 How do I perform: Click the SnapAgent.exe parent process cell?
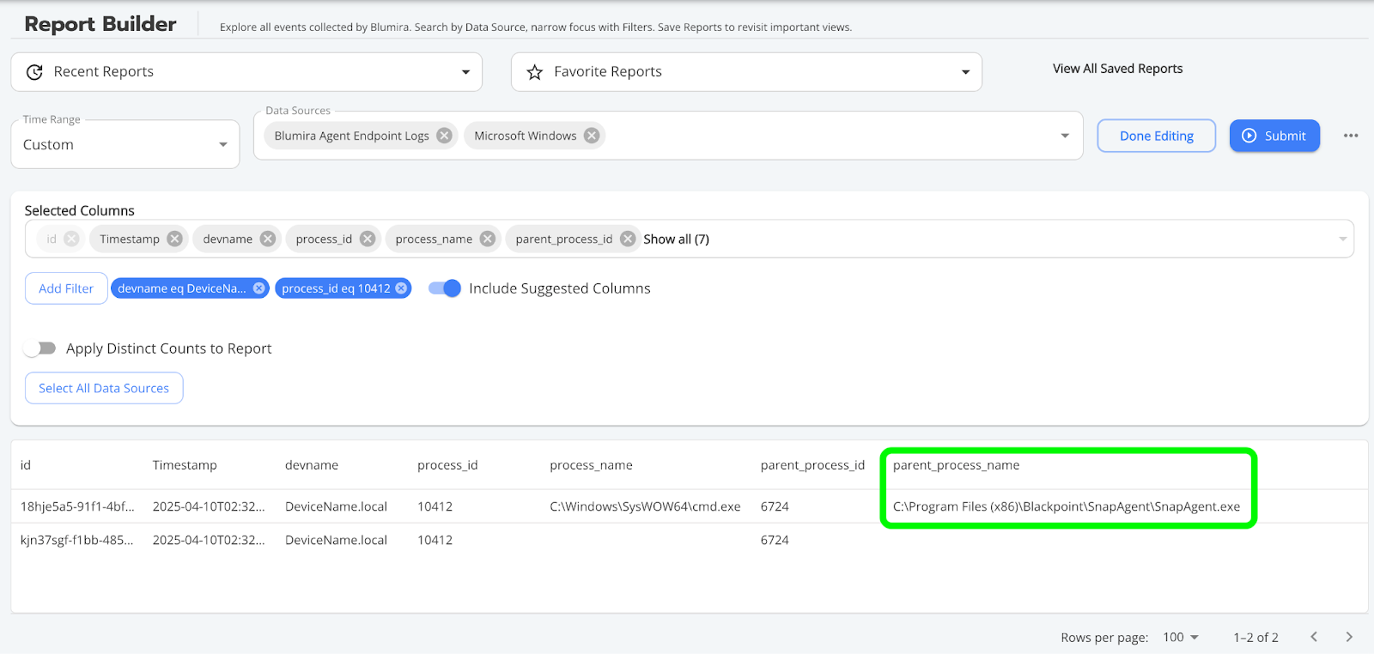tap(1067, 506)
